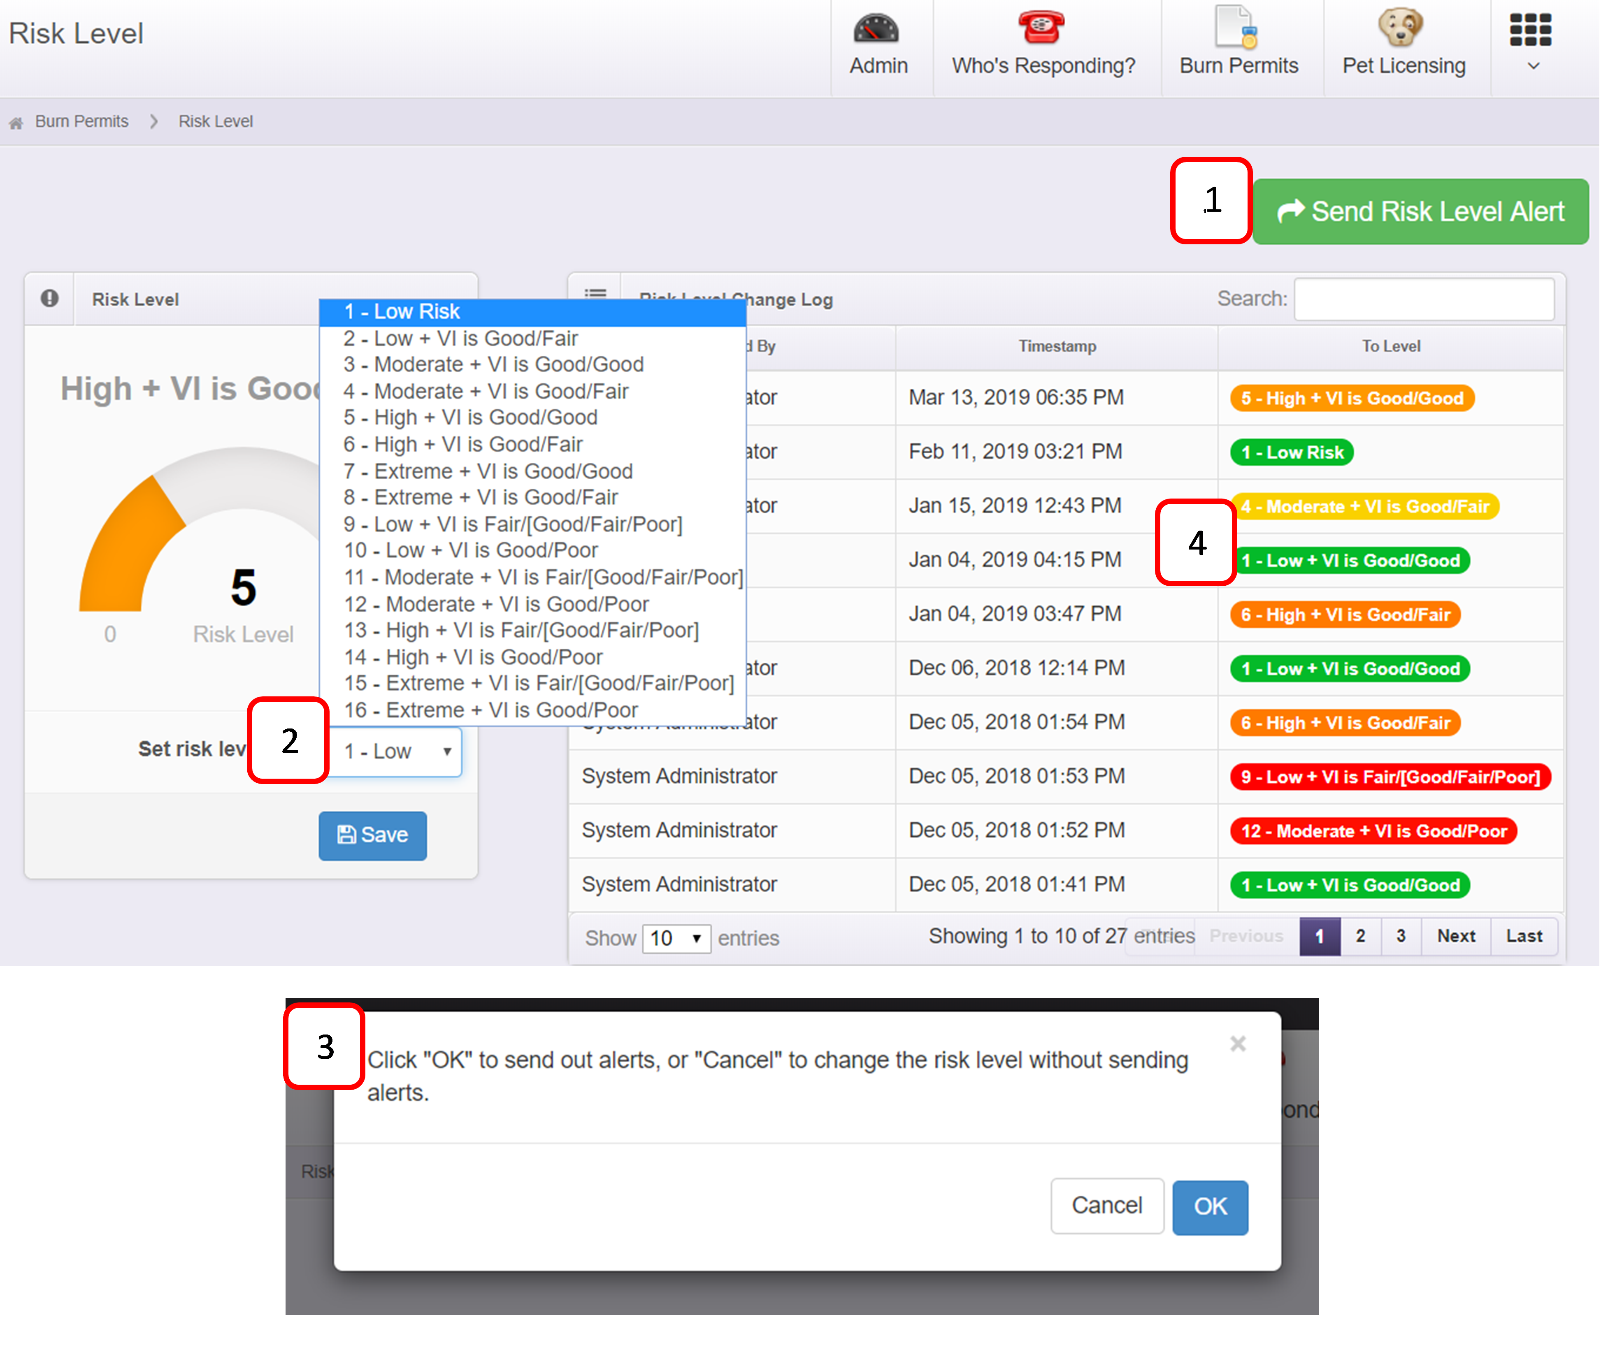
Task: Click the Pet Licensing dog icon
Action: (1401, 28)
